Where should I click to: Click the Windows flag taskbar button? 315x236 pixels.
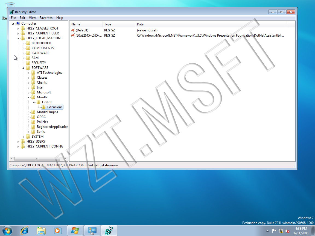(x=75, y=231)
